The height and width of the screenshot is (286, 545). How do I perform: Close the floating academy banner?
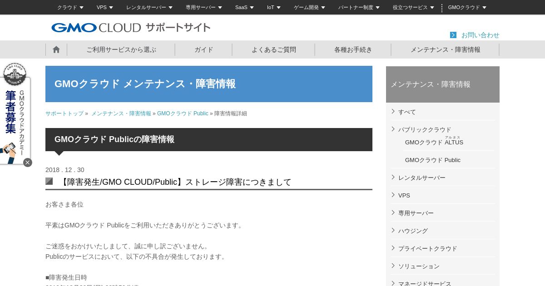pyautogui.click(x=28, y=163)
